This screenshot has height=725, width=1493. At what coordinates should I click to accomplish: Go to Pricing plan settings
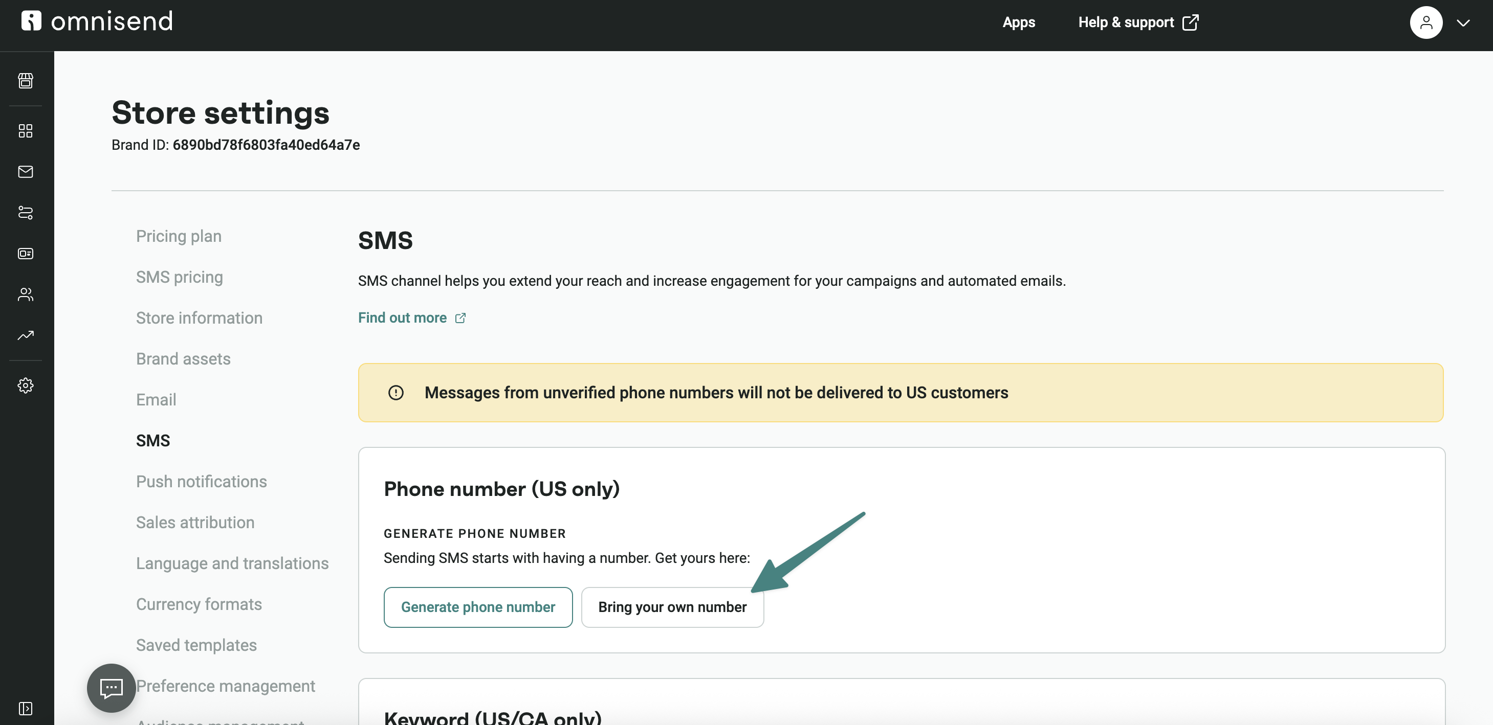pyautogui.click(x=179, y=236)
